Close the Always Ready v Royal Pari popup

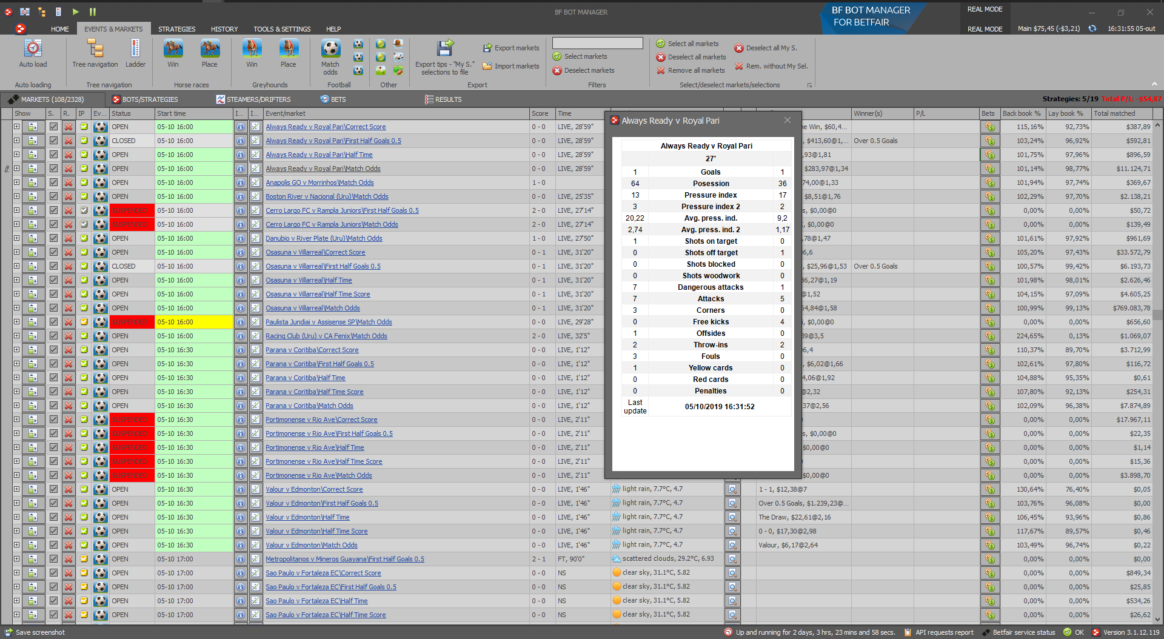tap(788, 120)
